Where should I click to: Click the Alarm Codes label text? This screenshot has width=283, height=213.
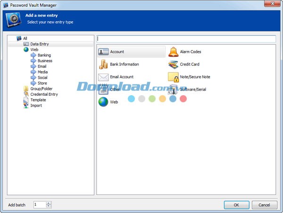191,52
